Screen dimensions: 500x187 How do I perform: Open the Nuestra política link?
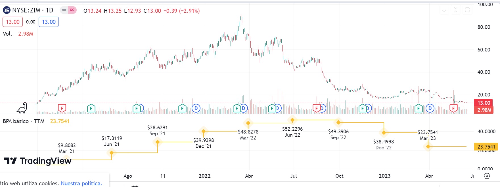click(81, 183)
